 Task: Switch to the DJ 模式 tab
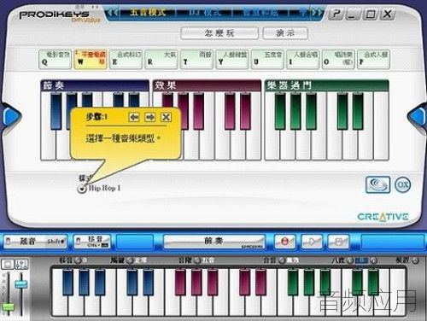point(204,13)
